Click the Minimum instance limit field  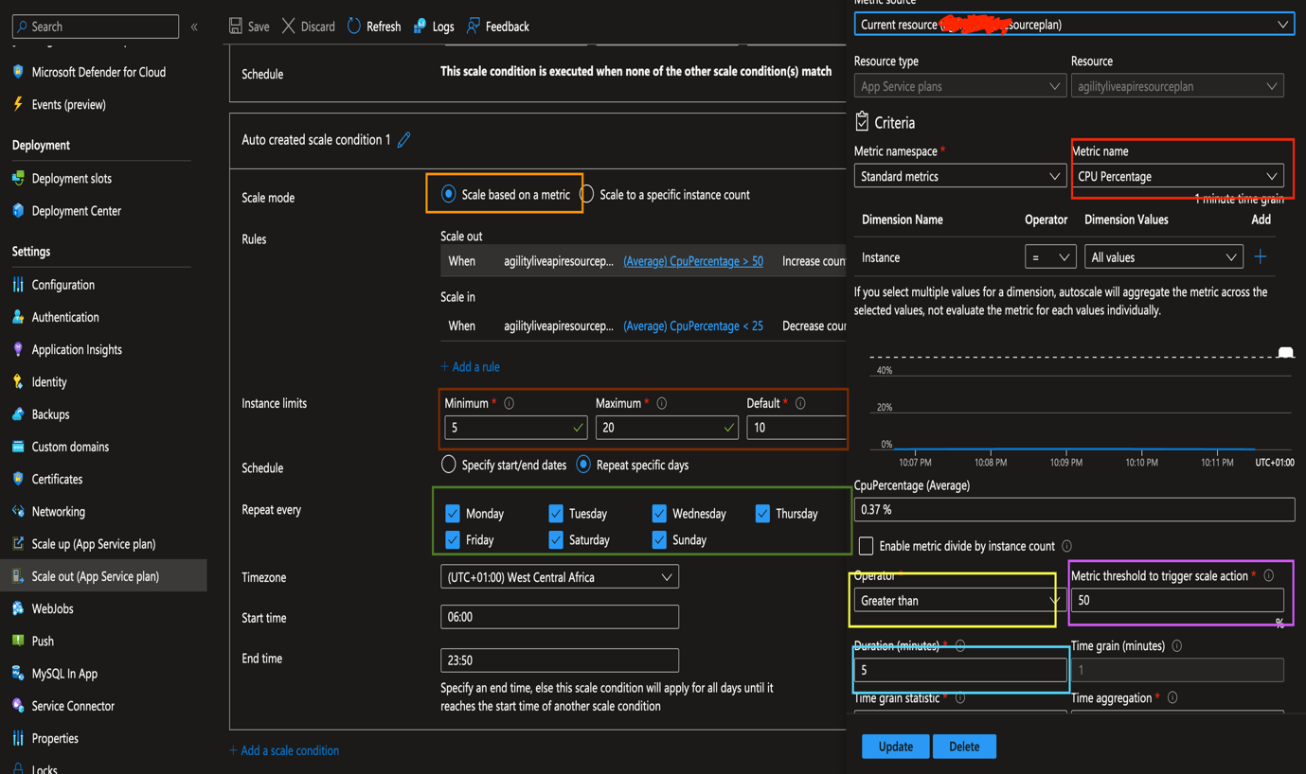tap(515, 428)
